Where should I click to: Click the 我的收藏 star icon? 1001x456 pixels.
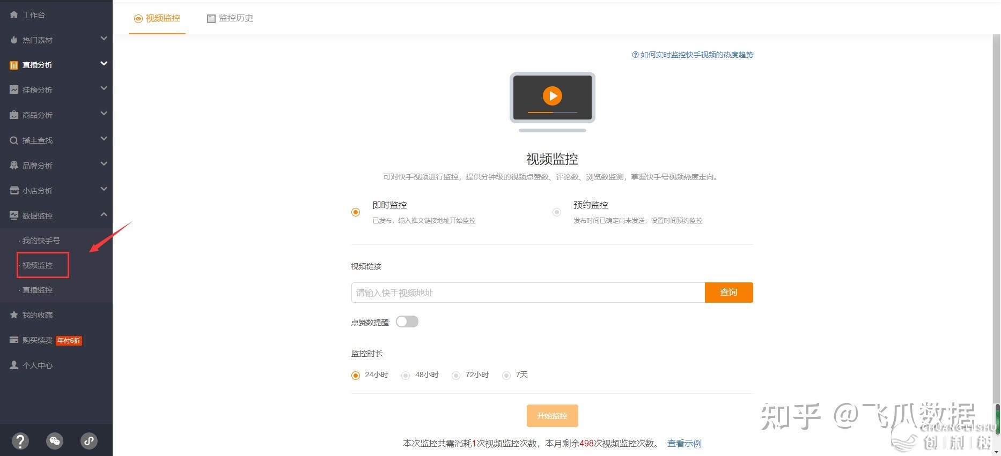pyautogui.click(x=14, y=315)
